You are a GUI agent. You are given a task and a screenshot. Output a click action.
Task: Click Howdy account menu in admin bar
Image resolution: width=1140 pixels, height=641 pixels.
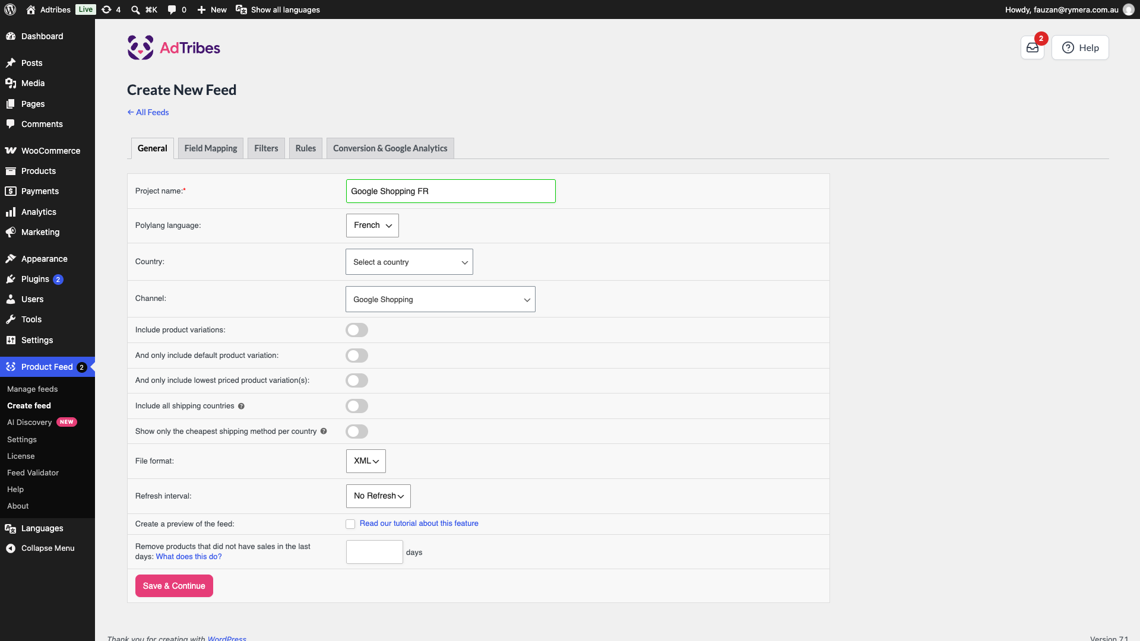[x=1069, y=9]
